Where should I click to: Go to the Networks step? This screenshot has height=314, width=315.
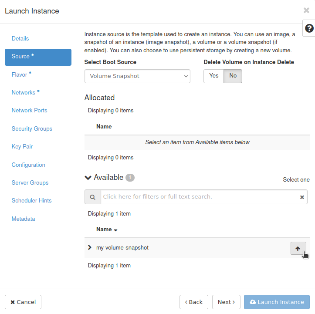pos(24,92)
